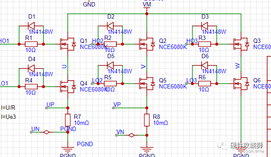Click the HO2 net label
The height and width of the screenshot is (157, 271).
click(98, 41)
